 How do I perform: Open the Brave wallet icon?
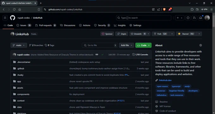click(197, 9)
